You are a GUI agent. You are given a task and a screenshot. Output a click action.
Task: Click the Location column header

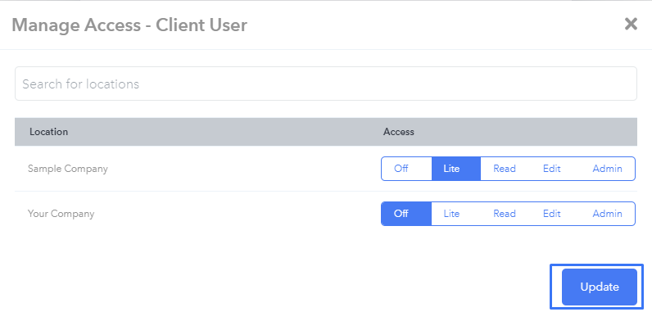[48, 132]
